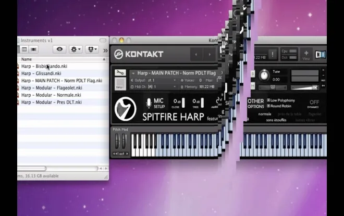This screenshot has width=344, height=216.
Task: Remove instrument with the X button
Action: point(323,70)
